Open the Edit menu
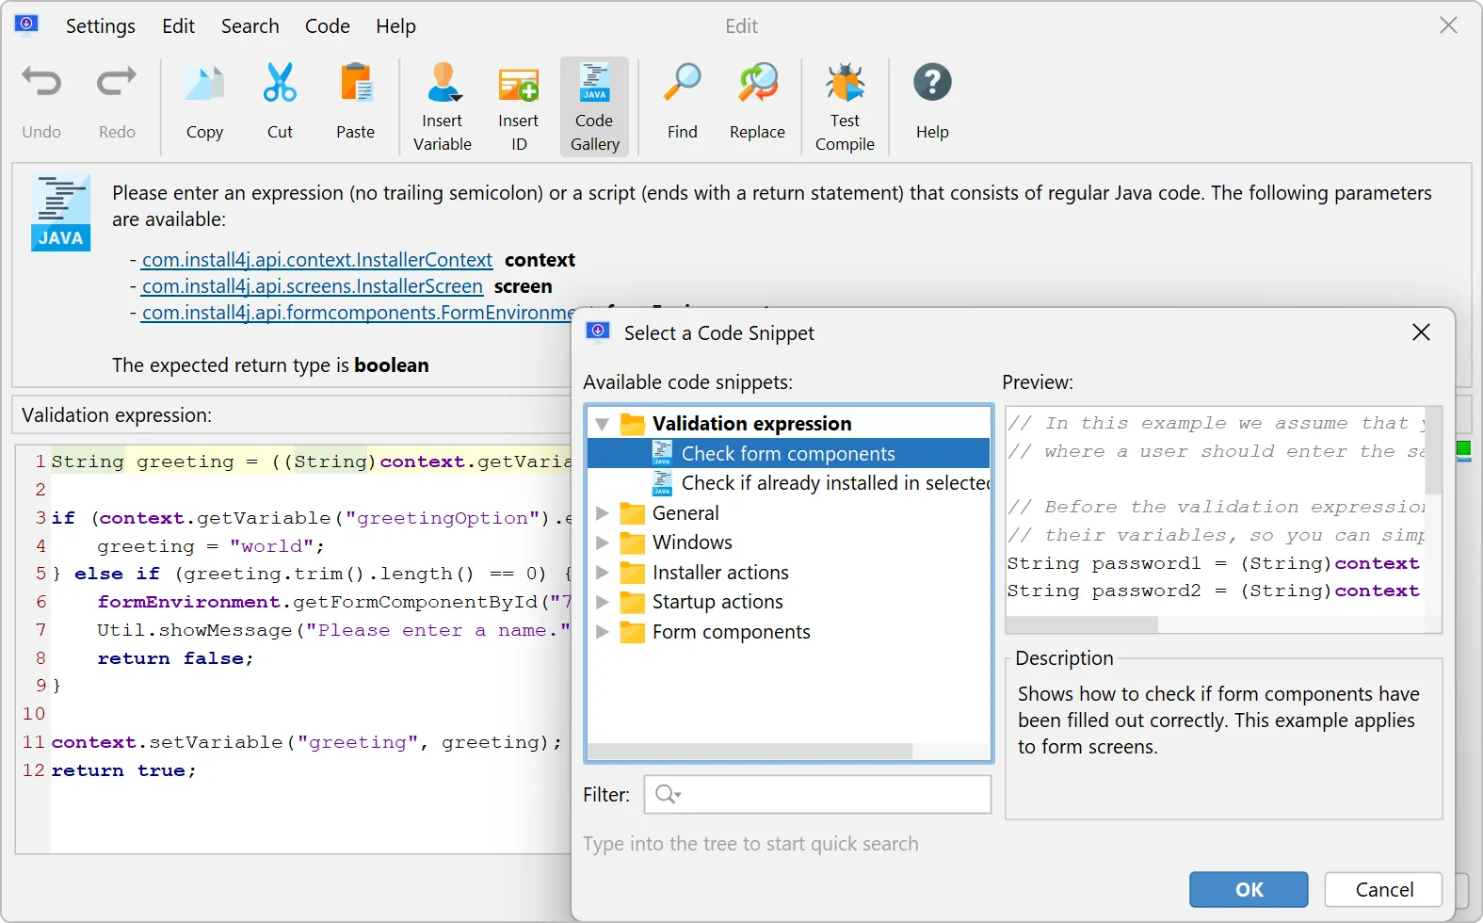1483x923 pixels. pos(178,26)
